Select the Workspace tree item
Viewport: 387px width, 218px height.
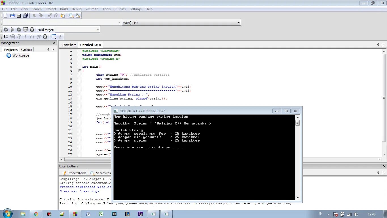point(20,55)
